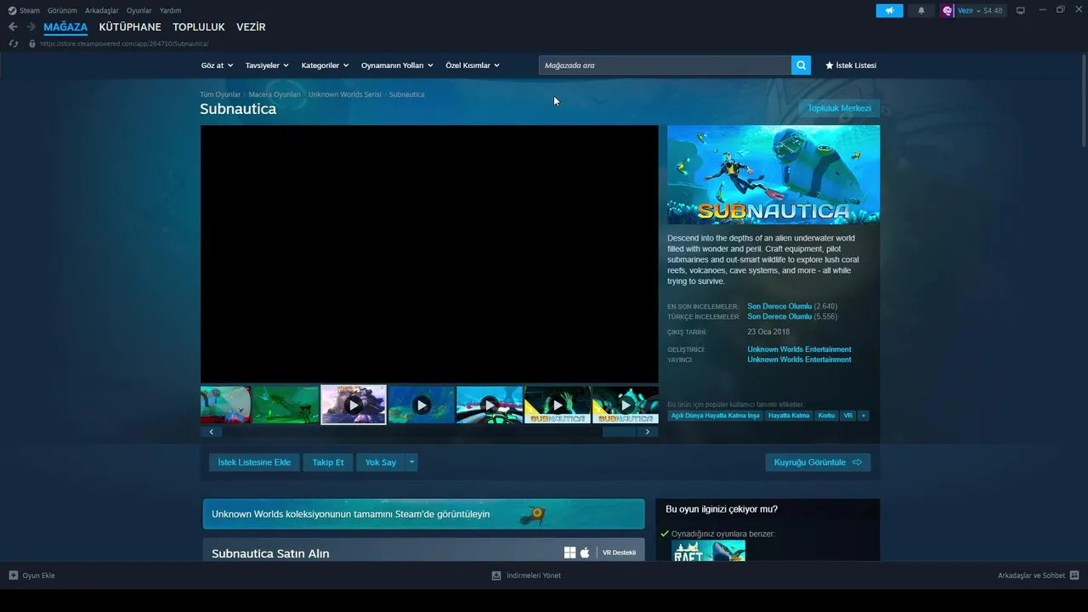Click the magnifier search button

click(x=801, y=65)
